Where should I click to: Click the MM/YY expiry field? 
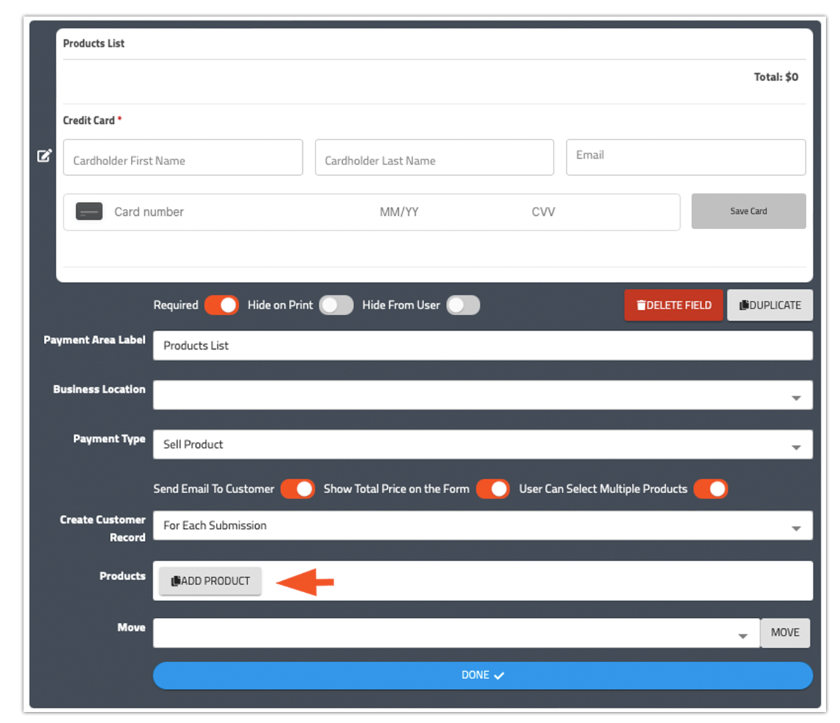pos(399,212)
